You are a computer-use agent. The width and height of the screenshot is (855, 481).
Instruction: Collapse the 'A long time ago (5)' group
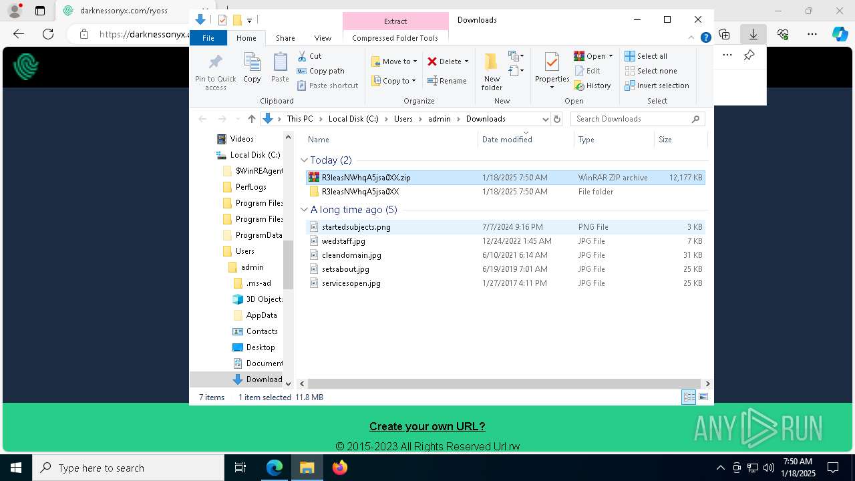(x=305, y=210)
